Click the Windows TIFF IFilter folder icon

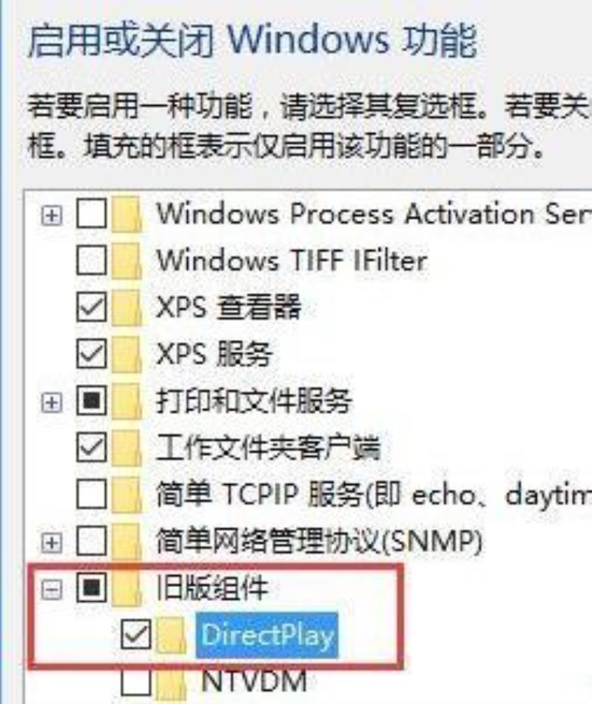coord(127,261)
